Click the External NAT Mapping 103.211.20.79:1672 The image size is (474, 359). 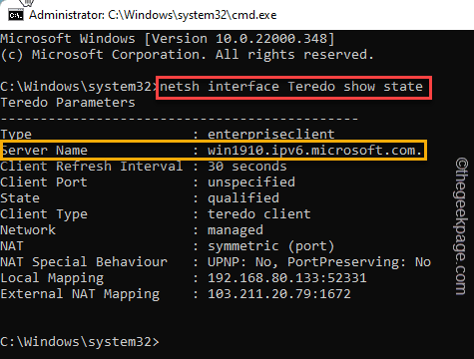279,294
